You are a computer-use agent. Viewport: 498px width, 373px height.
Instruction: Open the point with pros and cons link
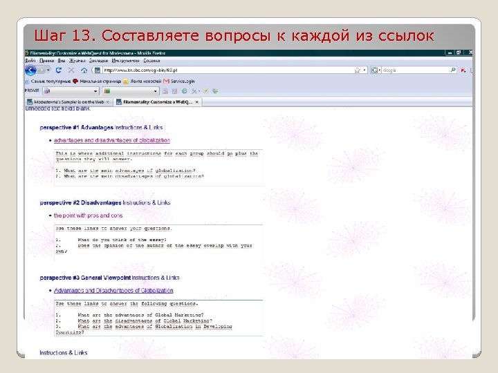point(88,216)
